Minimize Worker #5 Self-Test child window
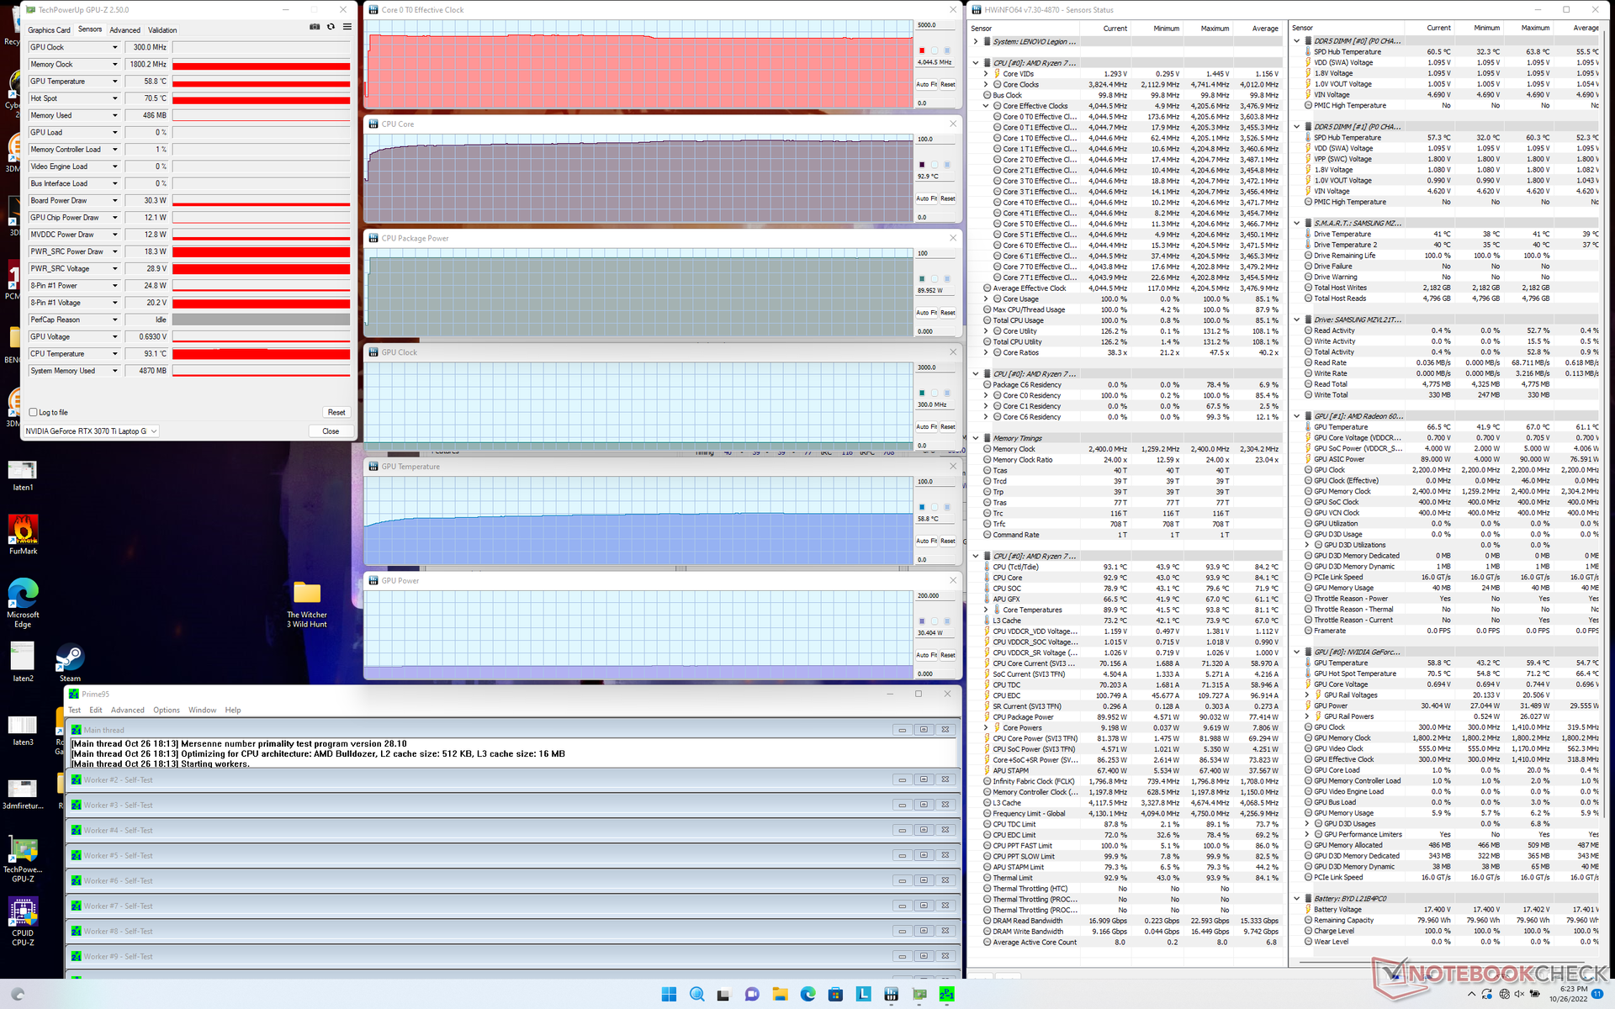The height and width of the screenshot is (1009, 1615). pos(903,855)
